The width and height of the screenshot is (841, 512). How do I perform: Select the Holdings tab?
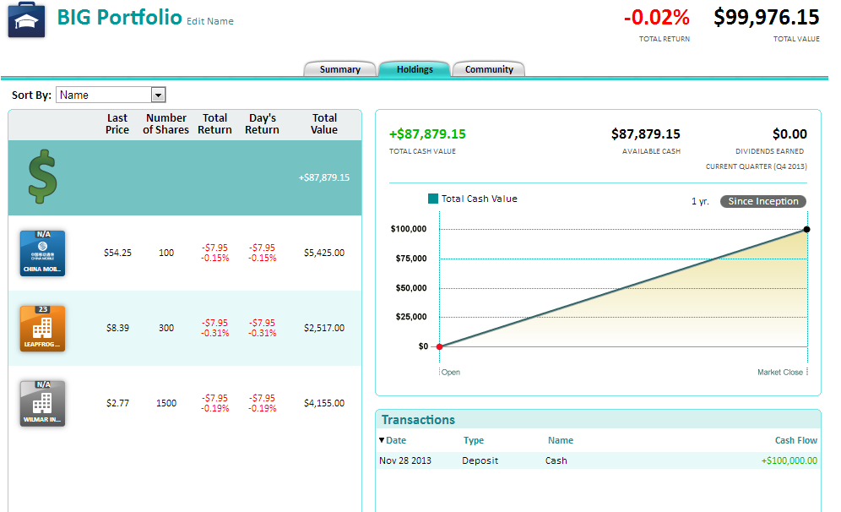(415, 69)
